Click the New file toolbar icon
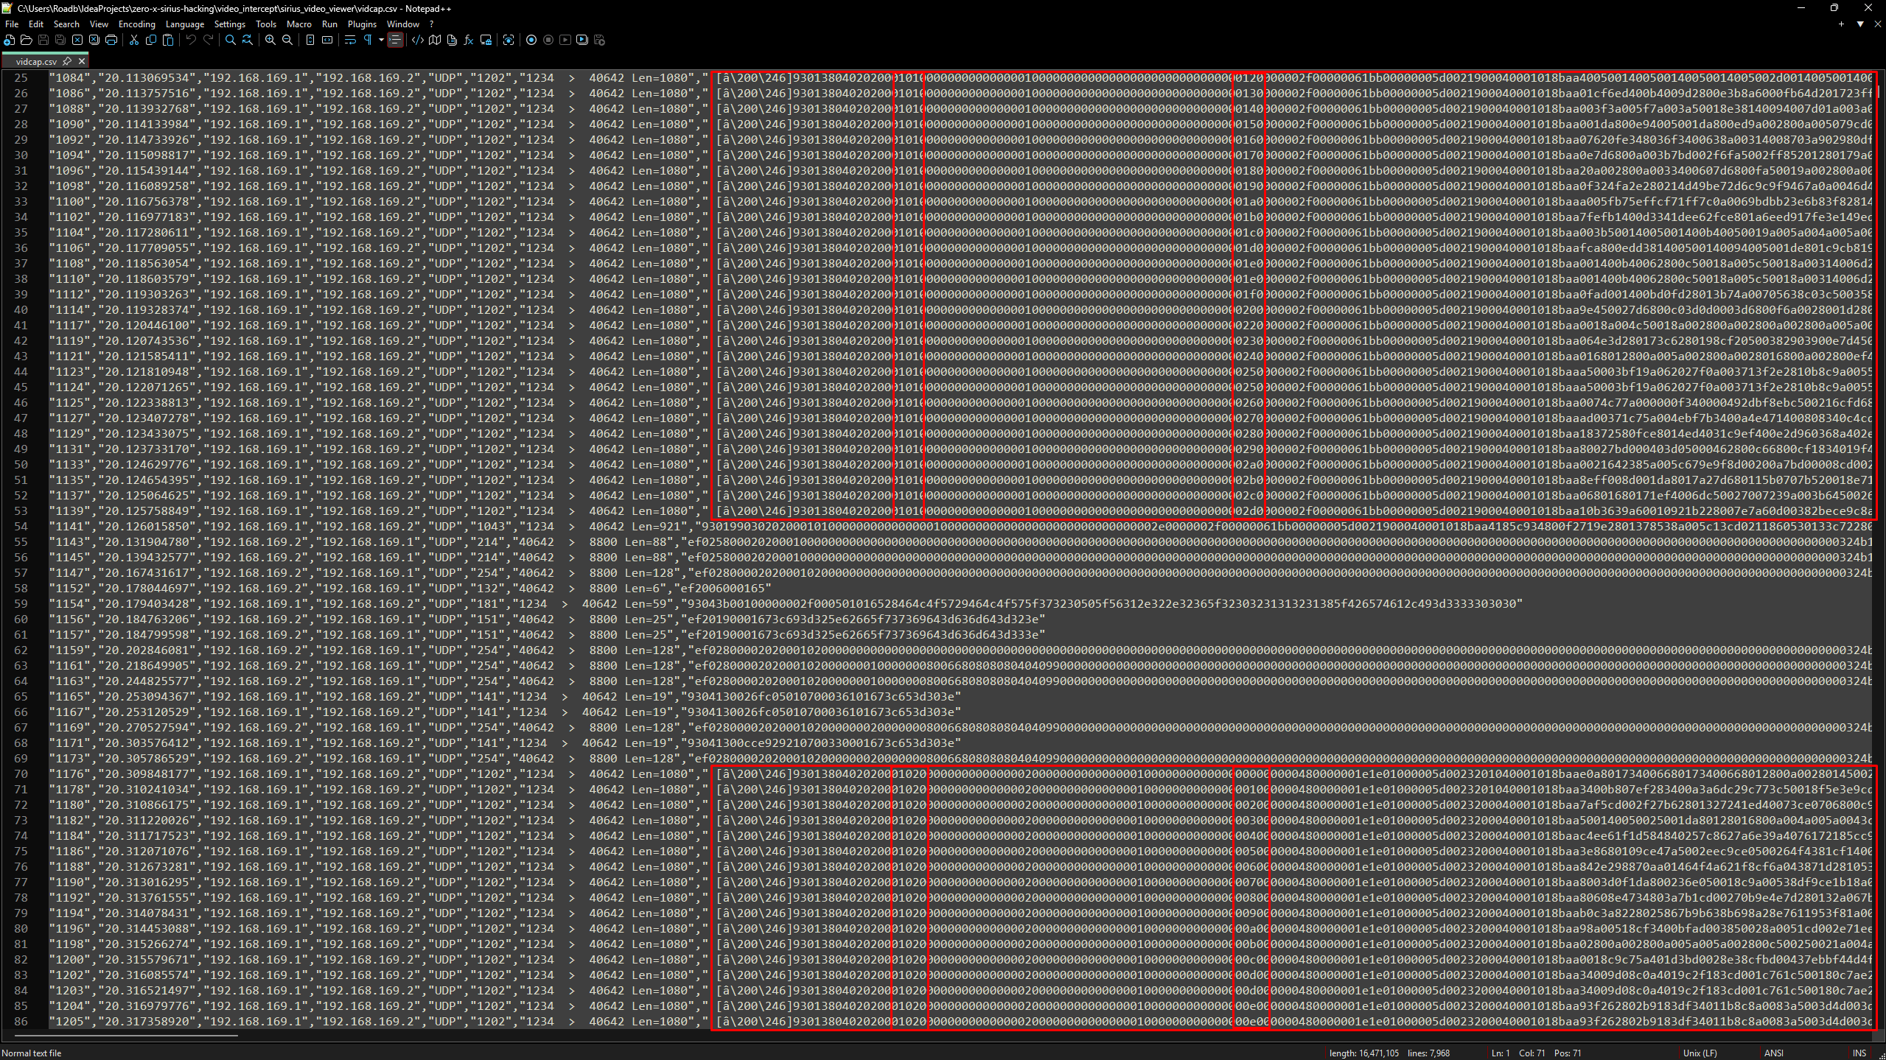 point(9,40)
